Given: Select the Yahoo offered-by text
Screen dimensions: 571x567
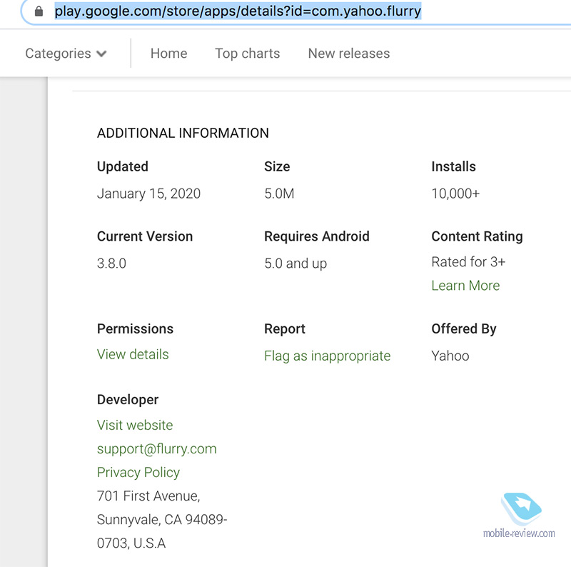Looking at the screenshot, I should click(x=450, y=356).
